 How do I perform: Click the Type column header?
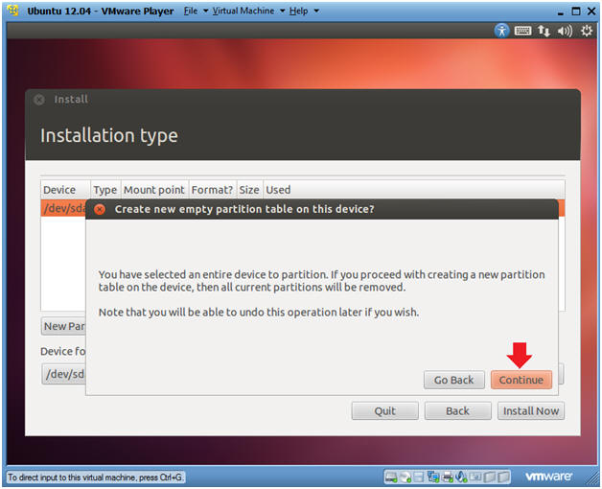(x=104, y=190)
